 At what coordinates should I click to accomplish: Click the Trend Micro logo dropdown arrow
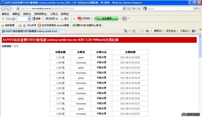point(92,19)
